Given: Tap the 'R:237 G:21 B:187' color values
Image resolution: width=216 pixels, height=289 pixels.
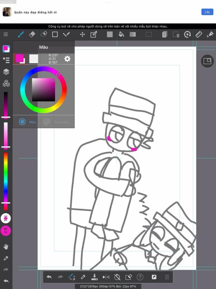Looking at the screenshot, I should (x=53, y=59).
